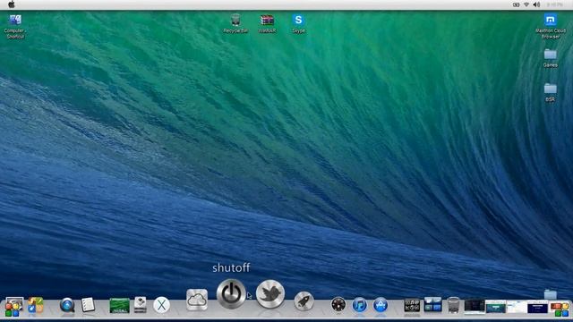Open the Games folder
573x322 pixels.
click(x=551, y=58)
